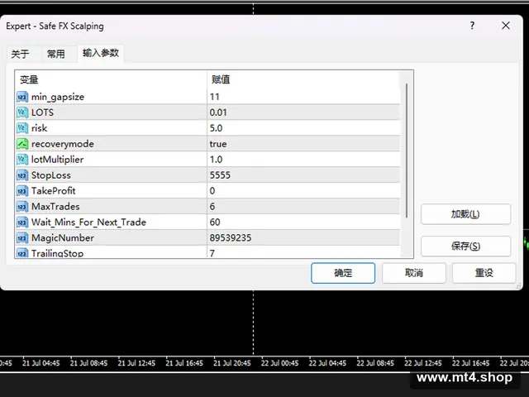529x397 pixels.
Task: Confirm with the 确定 button
Action: point(343,273)
